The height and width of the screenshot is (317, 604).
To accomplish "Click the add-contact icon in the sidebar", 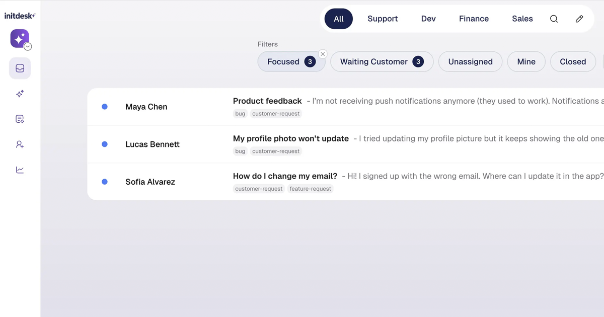I will [x=20, y=144].
